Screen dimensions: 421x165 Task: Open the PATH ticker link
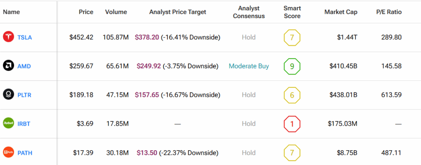(x=25, y=153)
